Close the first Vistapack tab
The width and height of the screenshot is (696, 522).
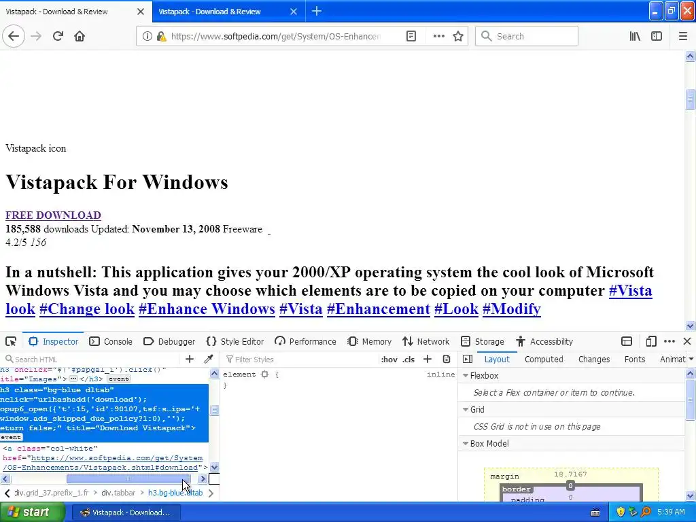(x=140, y=12)
